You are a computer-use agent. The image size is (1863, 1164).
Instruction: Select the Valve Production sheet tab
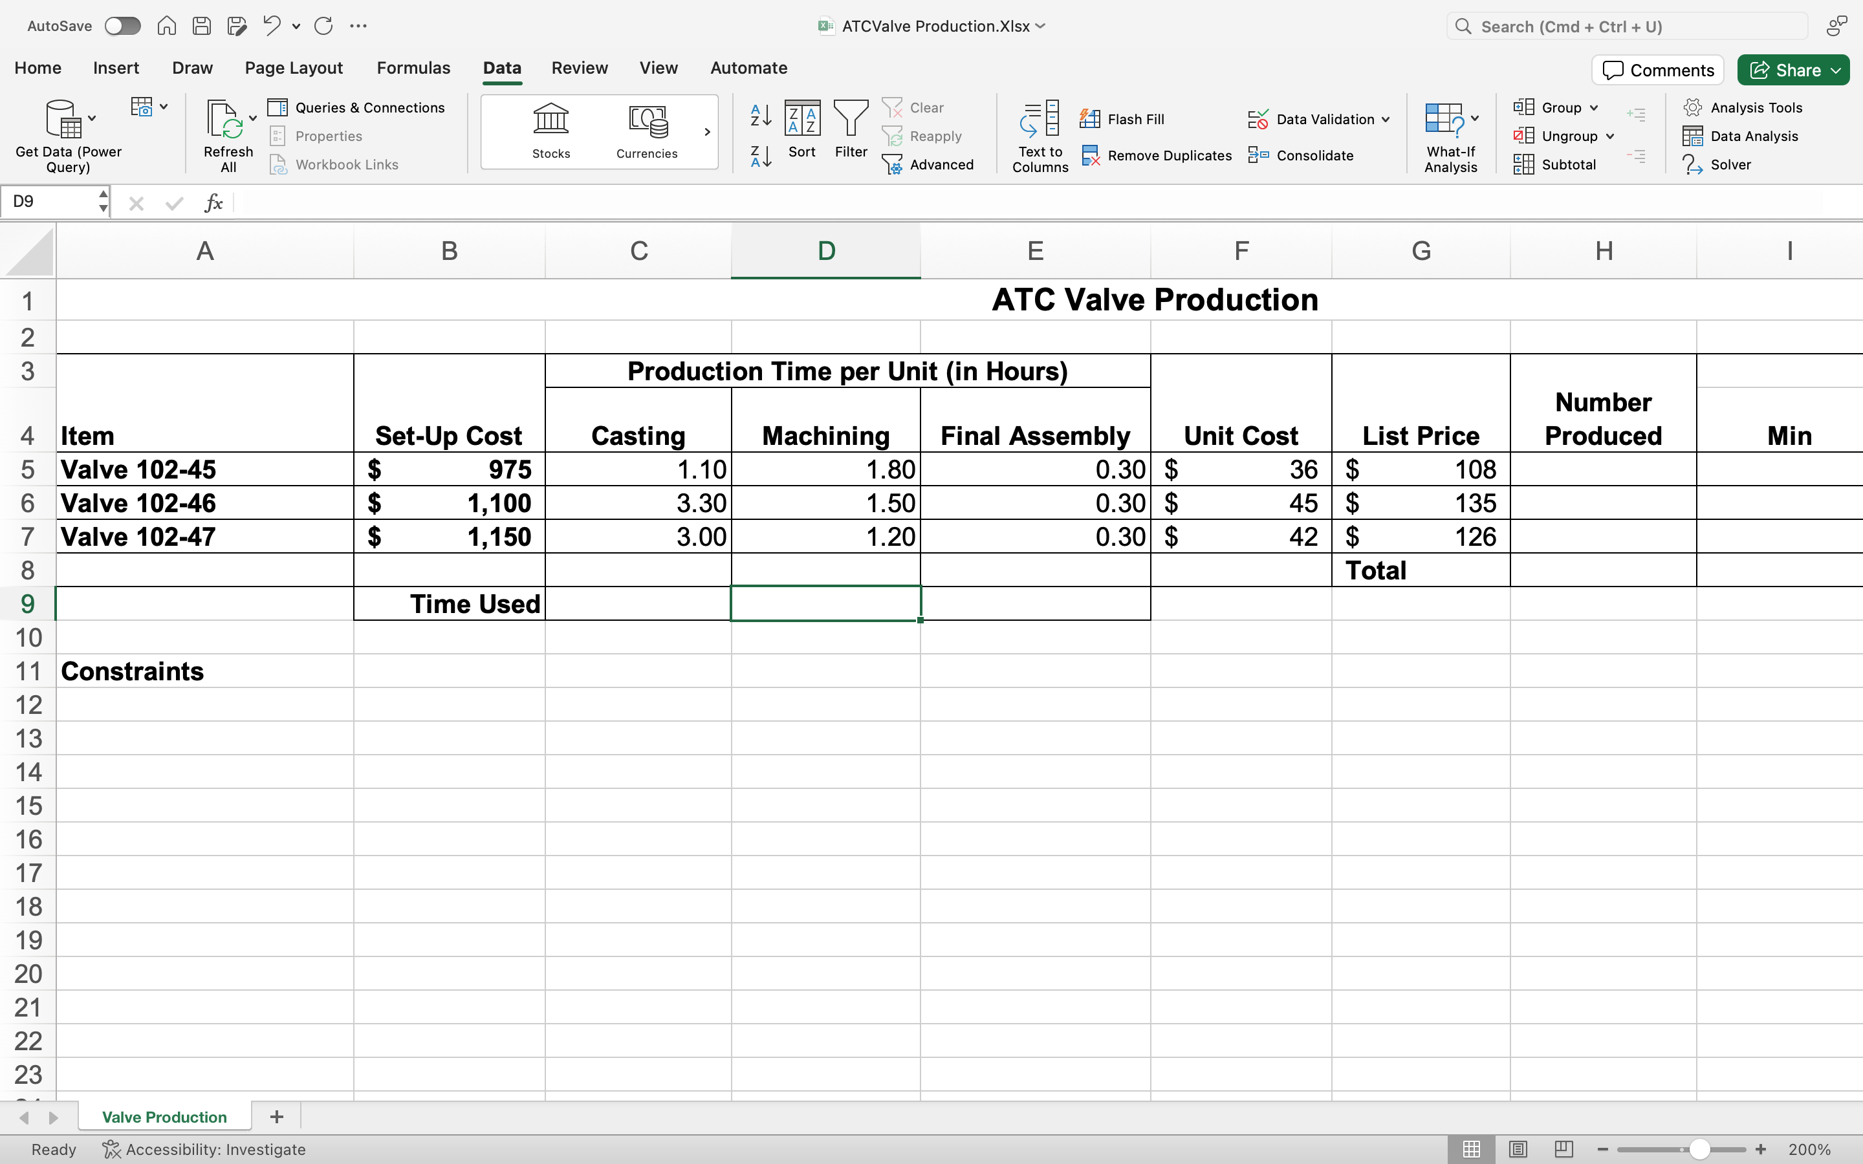point(164,1116)
